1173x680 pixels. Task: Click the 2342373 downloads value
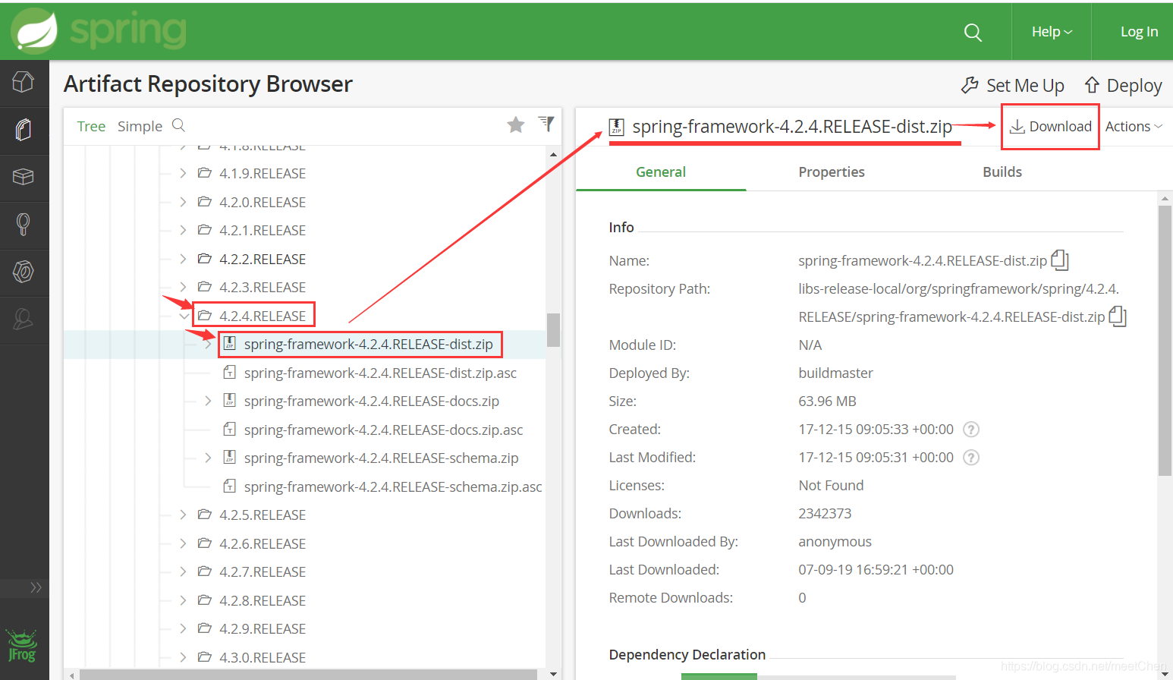point(825,513)
